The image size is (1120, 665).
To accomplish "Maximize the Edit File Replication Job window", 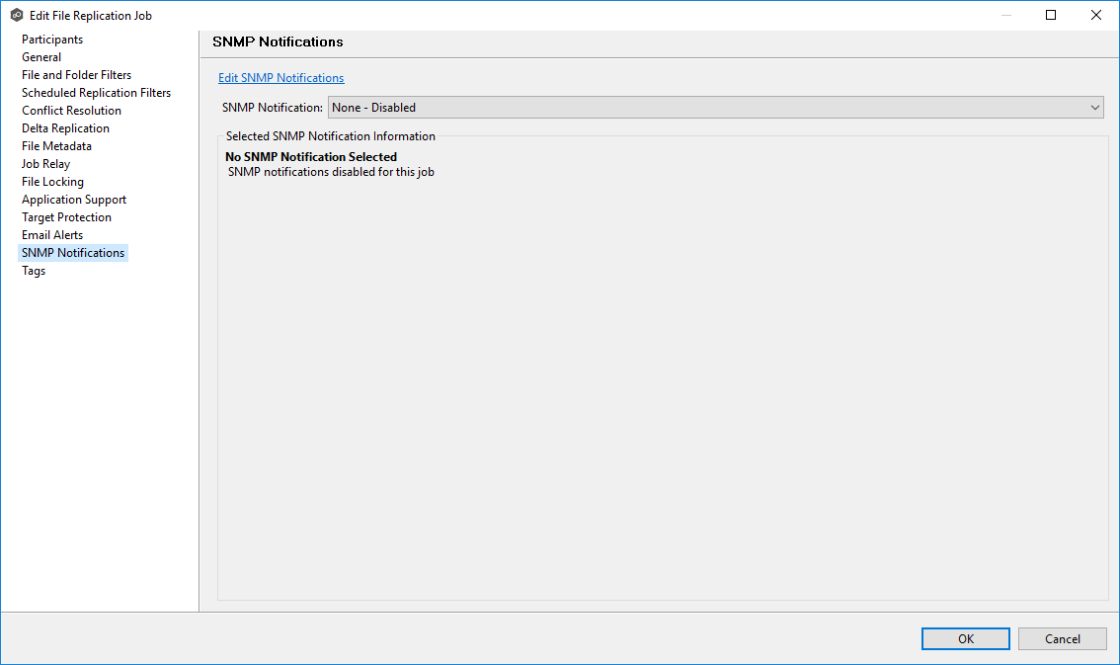I will [1051, 15].
